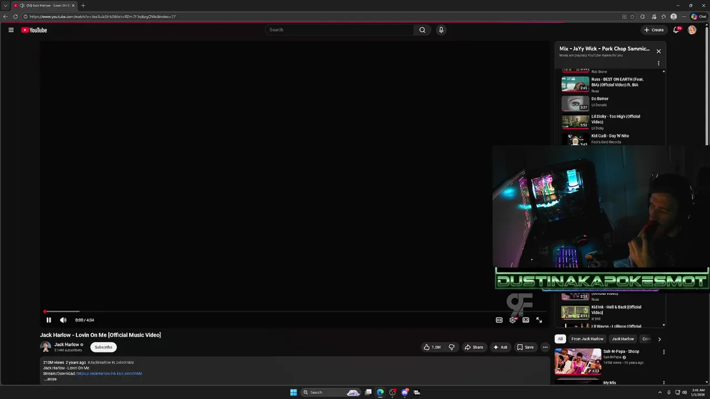Like the Jack Harlow video
This screenshot has width=710, height=399.
pyautogui.click(x=432, y=347)
